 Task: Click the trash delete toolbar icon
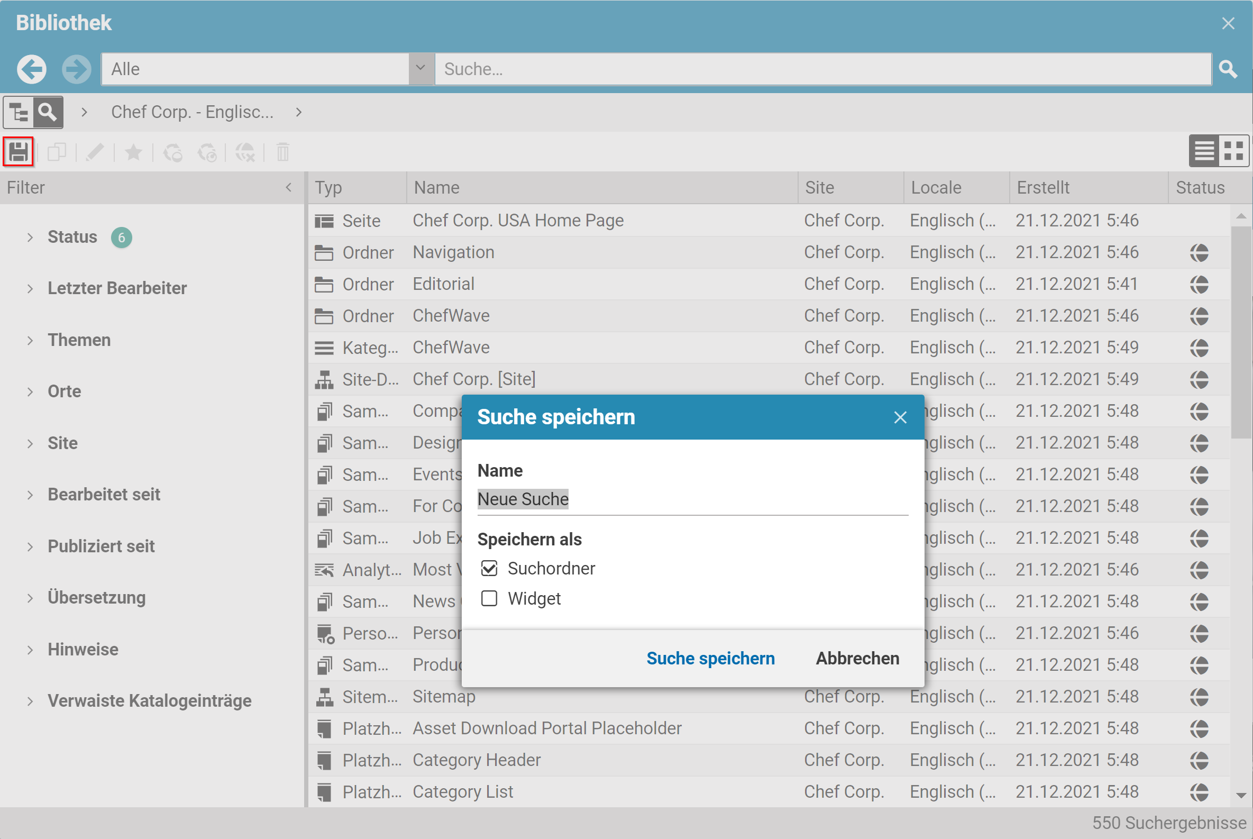pos(282,152)
